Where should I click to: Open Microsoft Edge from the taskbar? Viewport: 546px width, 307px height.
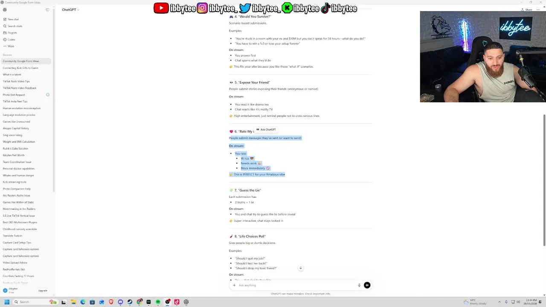tap(83, 302)
